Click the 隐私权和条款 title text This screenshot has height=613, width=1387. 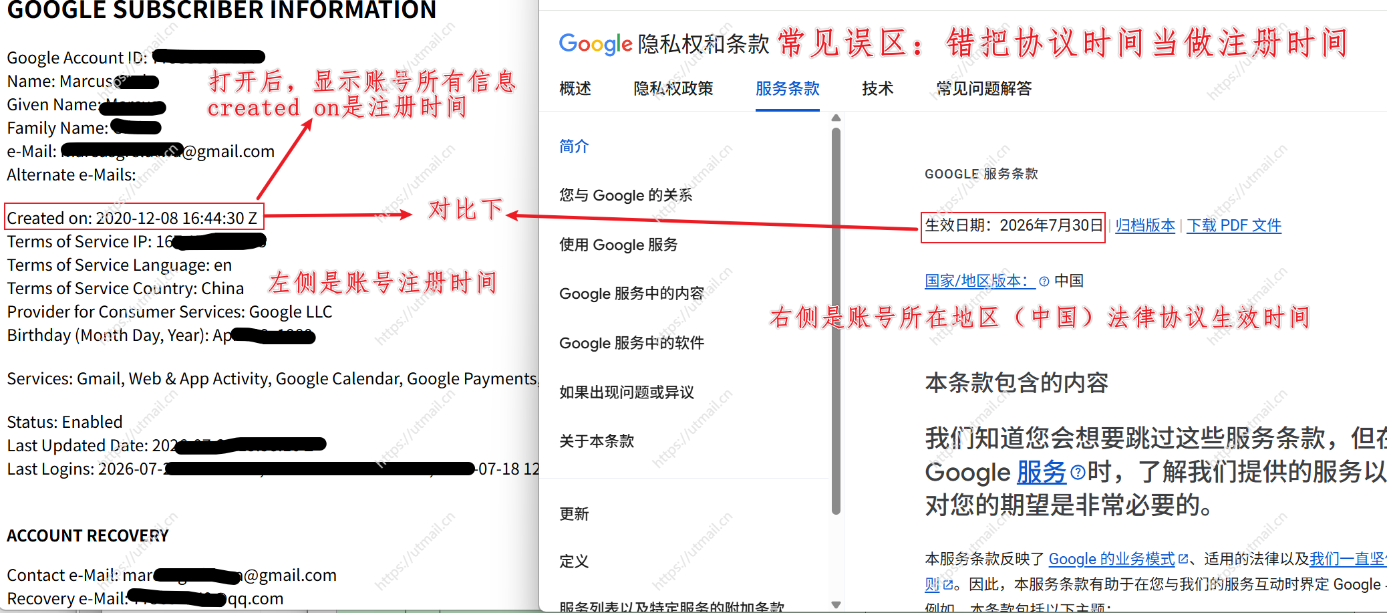704,44
